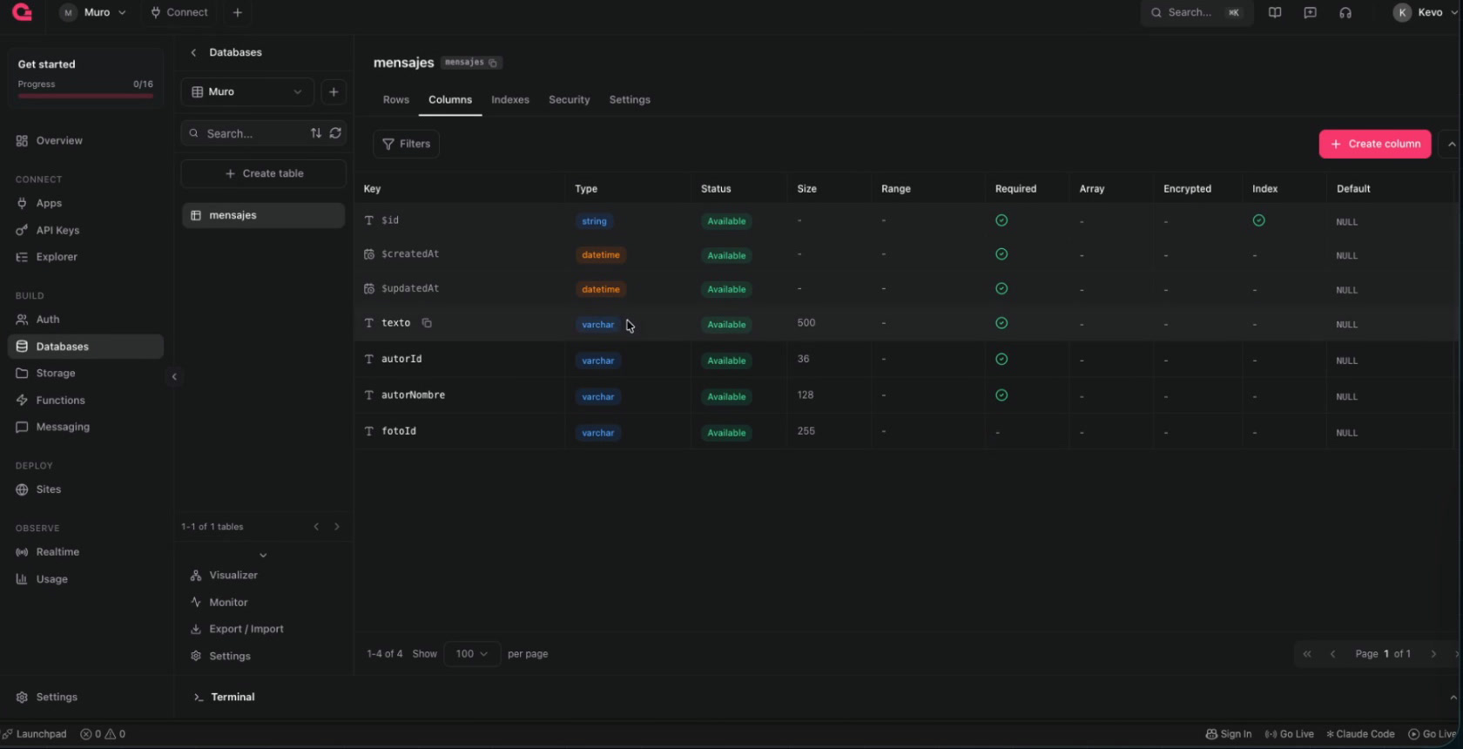Open the documentation book icon
Image resolution: width=1463 pixels, height=749 pixels.
pyautogui.click(x=1275, y=12)
